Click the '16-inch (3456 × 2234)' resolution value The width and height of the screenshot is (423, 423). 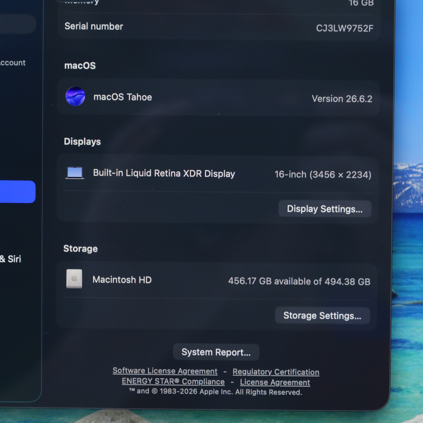pos(323,174)
